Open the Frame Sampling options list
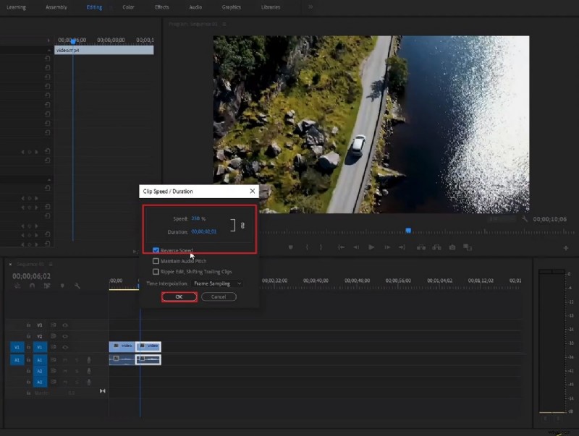 point(214,283)
